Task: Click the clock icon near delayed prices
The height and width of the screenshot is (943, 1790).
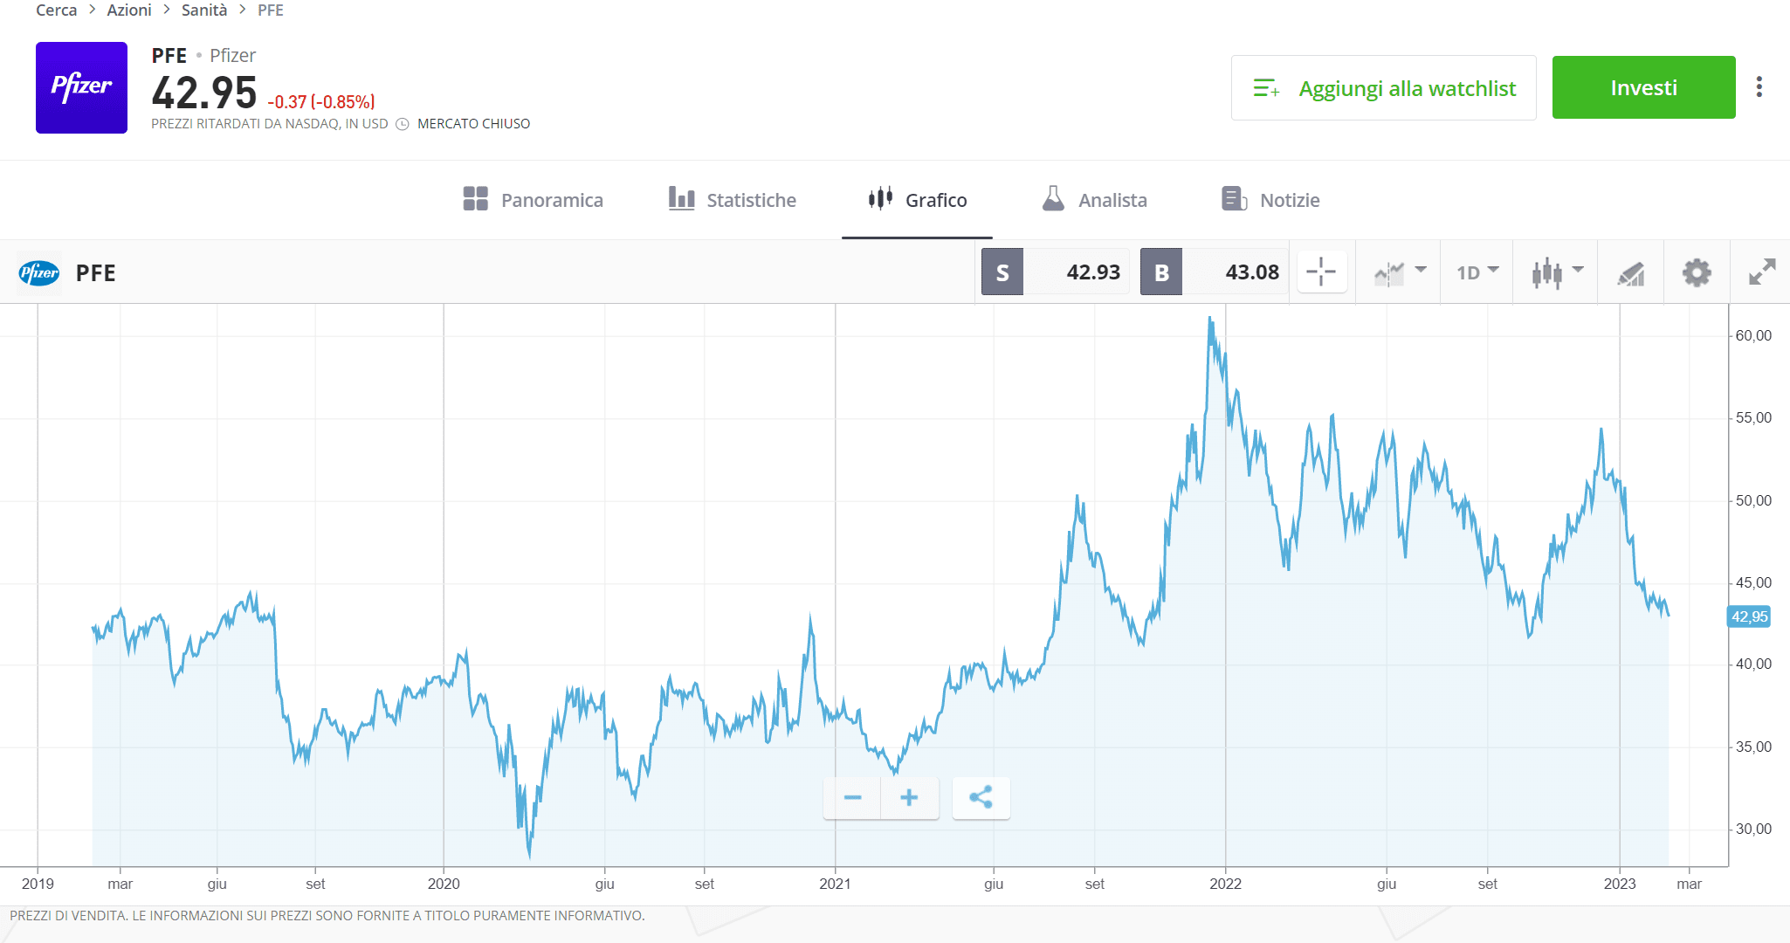Action: click(403, 124)
